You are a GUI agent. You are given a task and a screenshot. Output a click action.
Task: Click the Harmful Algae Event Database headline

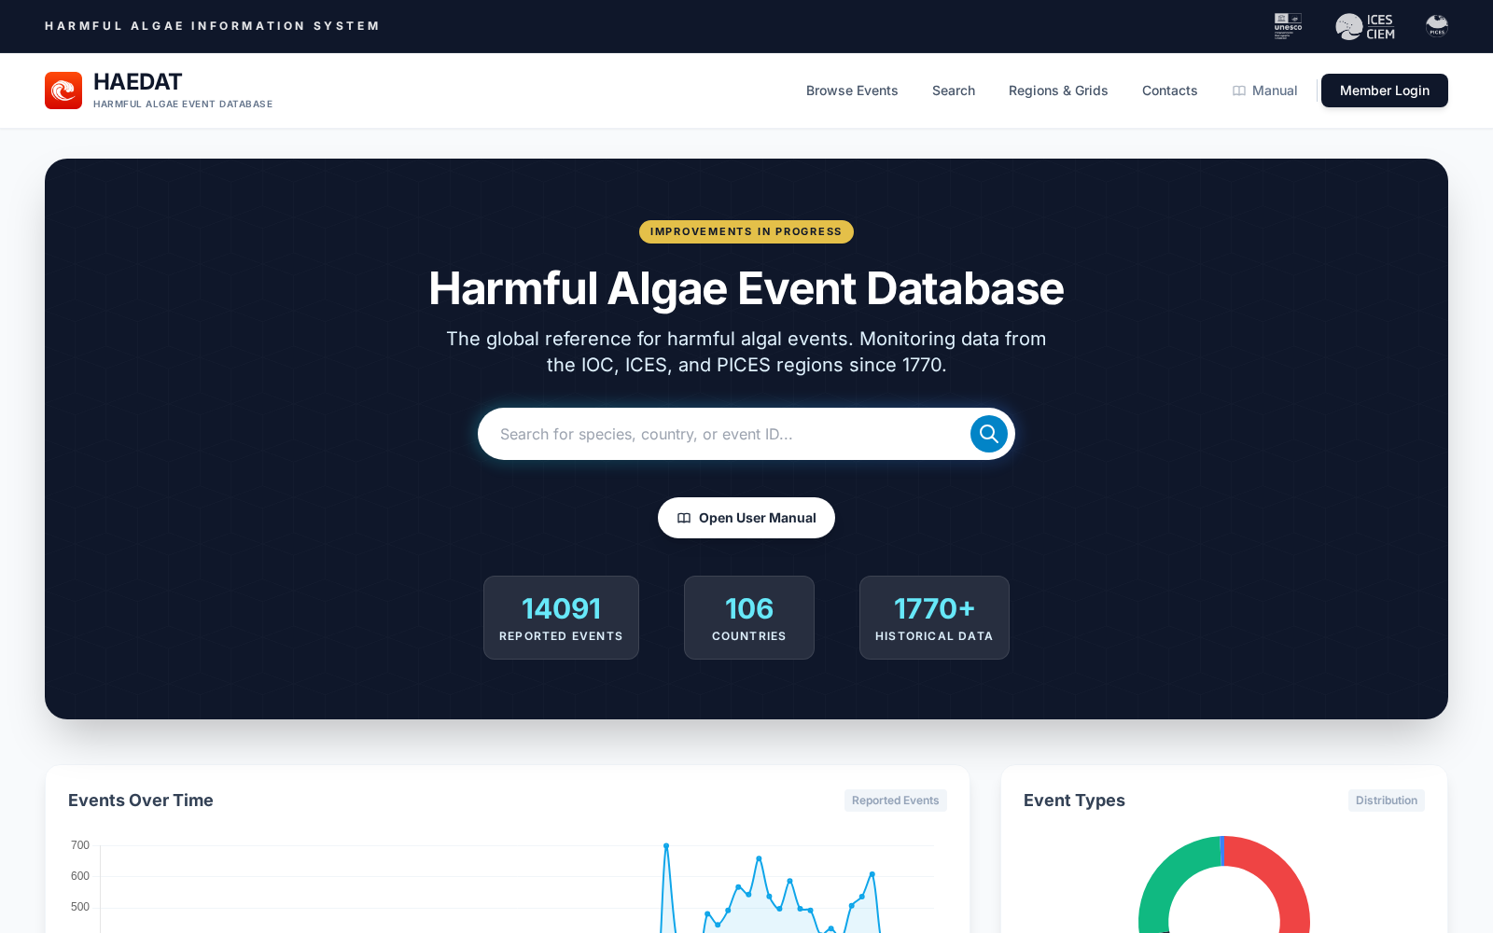(746, 288)
